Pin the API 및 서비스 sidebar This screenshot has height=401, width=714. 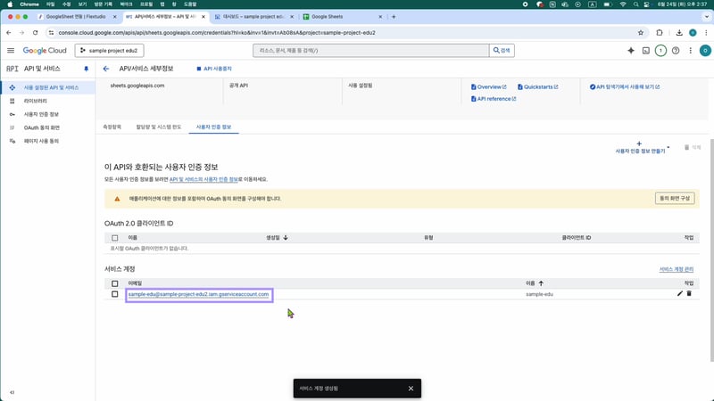86,69
